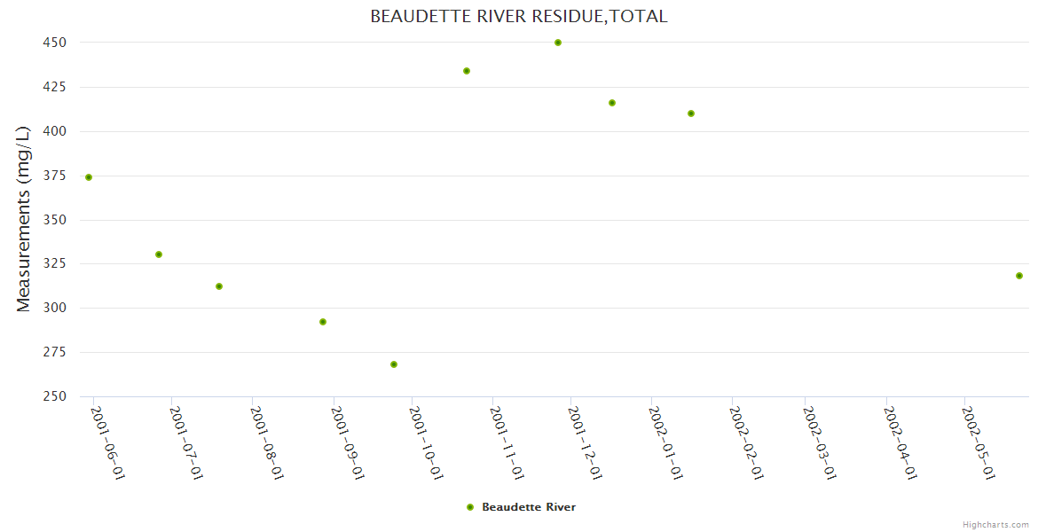Screen dimensions: 1038x532
Task: Click the data point near 434 mg/L
Action: tap(467, 71)
